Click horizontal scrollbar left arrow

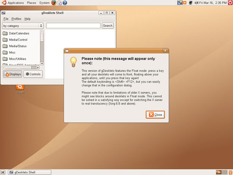tap(3, 68)
